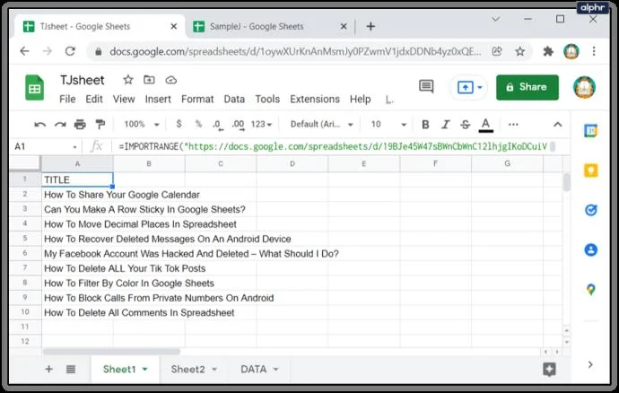Click in the formula bar IMPORTRANGE text
The image size is (619, 393).
tap(333, 147)
